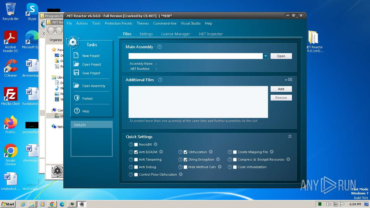Click the Protect shield icon

tap(77, 98)
